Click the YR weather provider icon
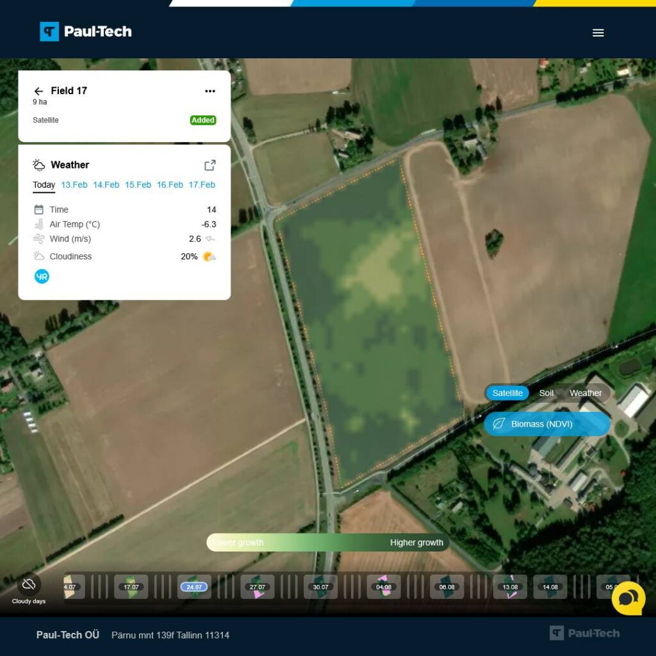The width and height of the screenshot is (656, 656). tap(42, 277)
